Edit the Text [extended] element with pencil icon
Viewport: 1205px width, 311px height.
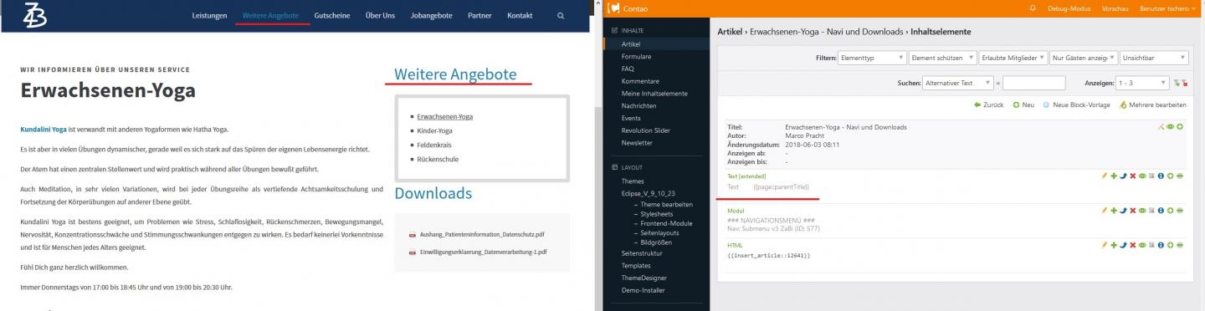coord(1104,176)
